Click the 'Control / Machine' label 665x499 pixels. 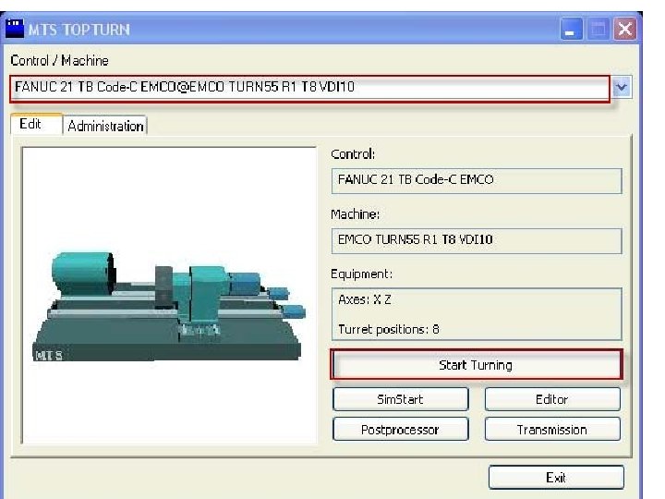(59, 60)
